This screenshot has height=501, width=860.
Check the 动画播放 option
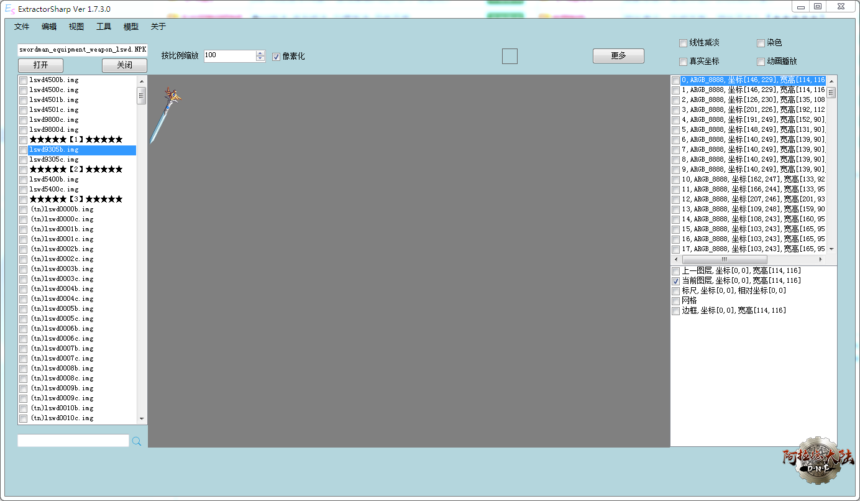761,62
